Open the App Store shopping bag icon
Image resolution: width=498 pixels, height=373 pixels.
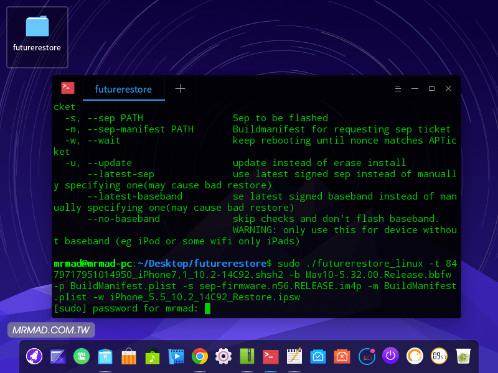click(129, 356)
